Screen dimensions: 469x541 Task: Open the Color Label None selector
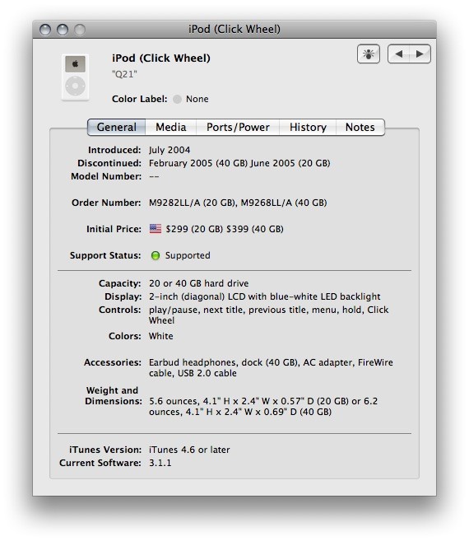click(x=191, y=99)
